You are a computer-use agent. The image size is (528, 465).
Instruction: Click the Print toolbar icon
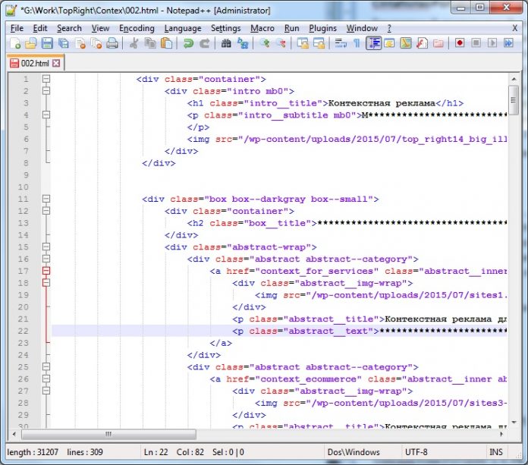click(112, 44)
